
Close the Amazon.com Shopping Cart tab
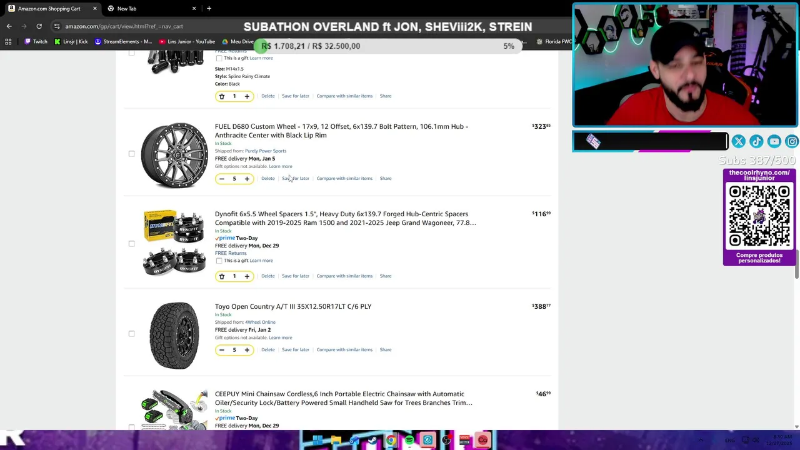(95, 8)
